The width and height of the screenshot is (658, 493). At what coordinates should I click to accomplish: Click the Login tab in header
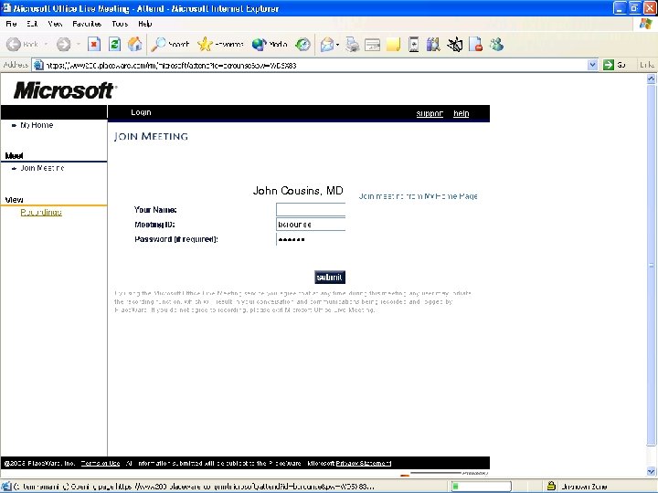pos(141,112)
